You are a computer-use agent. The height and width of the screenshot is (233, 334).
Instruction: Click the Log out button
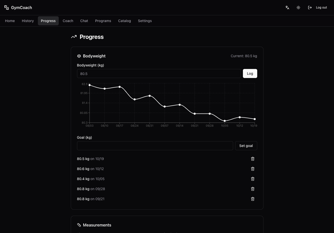click(x=317, y=8)
